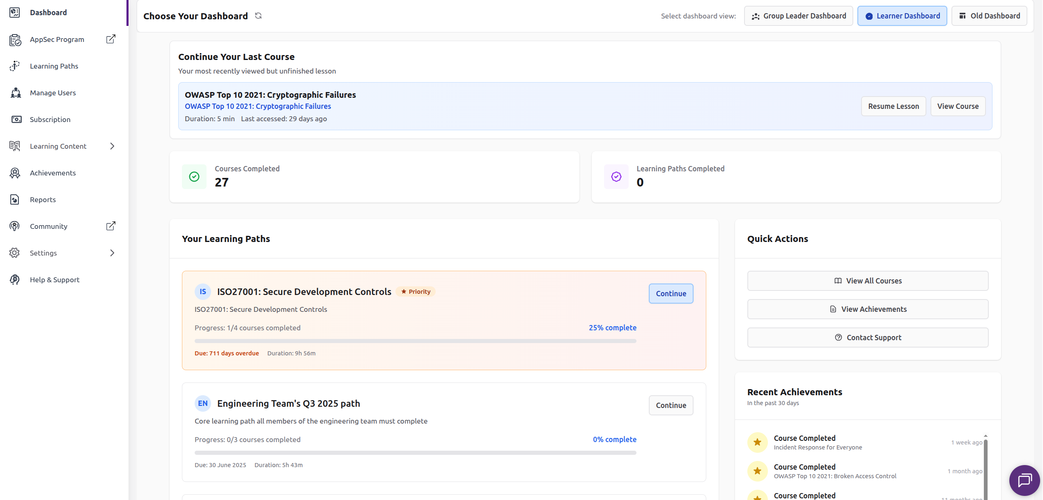
Task: Open Dashboard in the sidebar
Action: point(48,12)
